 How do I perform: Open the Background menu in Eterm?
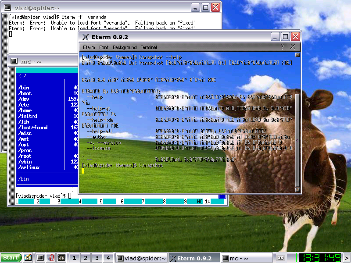125,47
